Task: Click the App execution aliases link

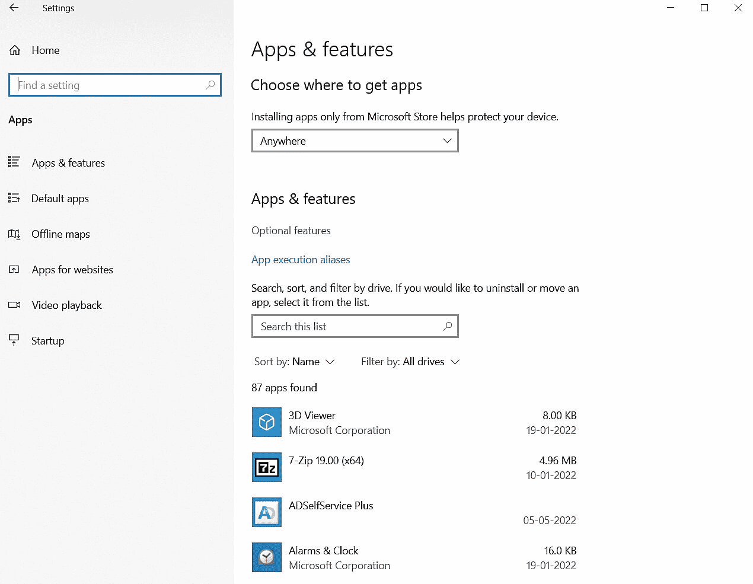Action: coord(301,260)
